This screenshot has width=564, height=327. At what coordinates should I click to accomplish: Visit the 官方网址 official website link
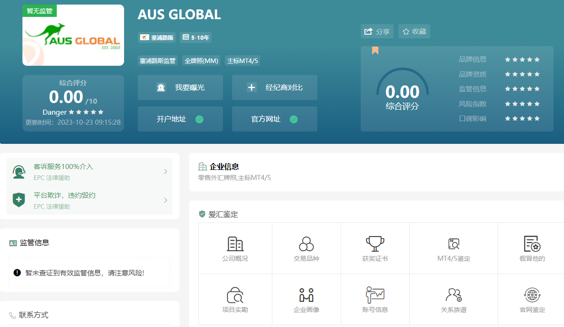click(x=275, y=119)
